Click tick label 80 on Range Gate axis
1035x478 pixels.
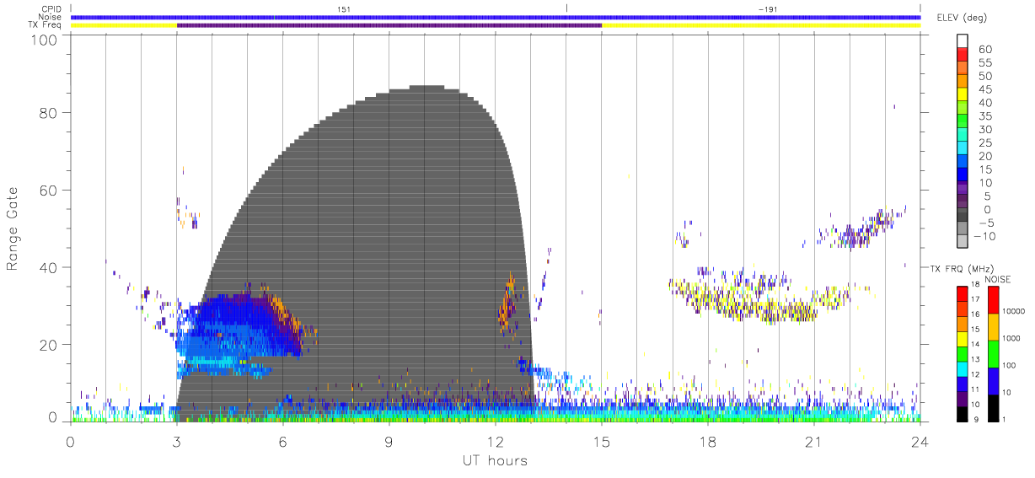[x=49, y=113]
